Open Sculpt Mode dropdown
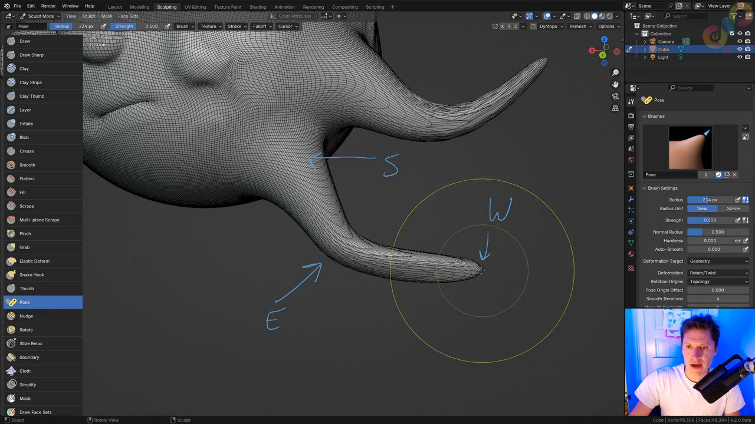Viewport: 755px width, 424px height. (x=40, y=16)
